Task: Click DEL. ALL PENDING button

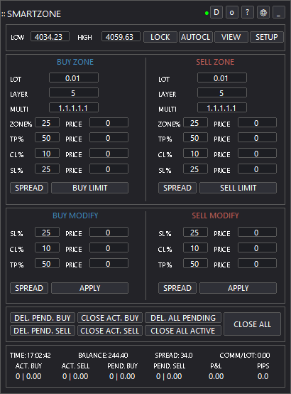Action: [x=183, y=318]
